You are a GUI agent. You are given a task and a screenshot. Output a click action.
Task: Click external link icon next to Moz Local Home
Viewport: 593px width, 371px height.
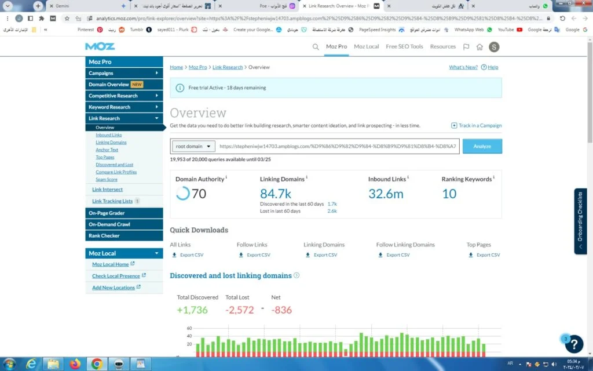(x=133, y=264)
